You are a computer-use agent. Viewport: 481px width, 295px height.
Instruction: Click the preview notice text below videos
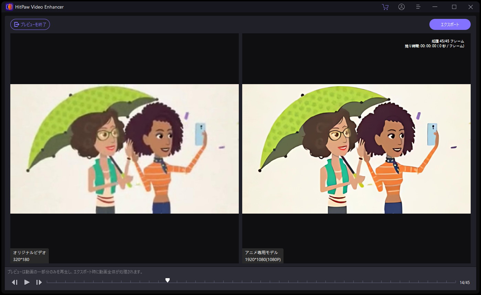click(x=75, y=272)
